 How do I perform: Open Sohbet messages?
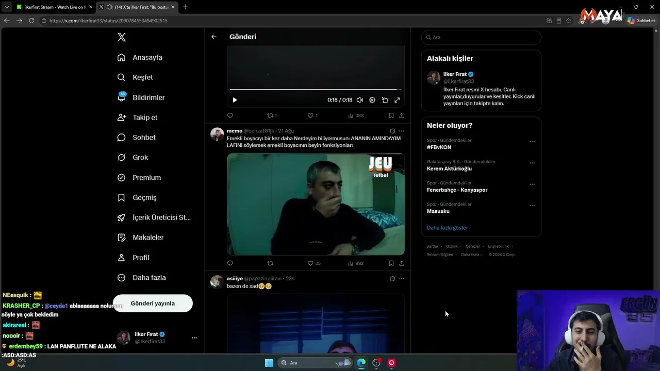tap(136, 138)
